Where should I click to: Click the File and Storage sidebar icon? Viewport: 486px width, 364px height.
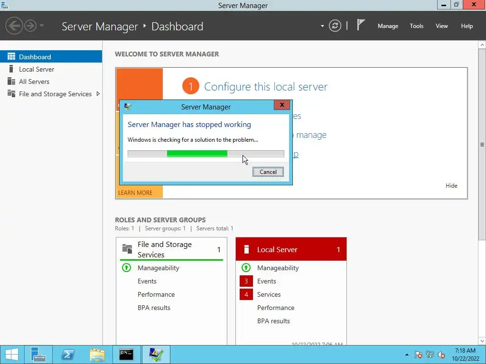point(11,93)
